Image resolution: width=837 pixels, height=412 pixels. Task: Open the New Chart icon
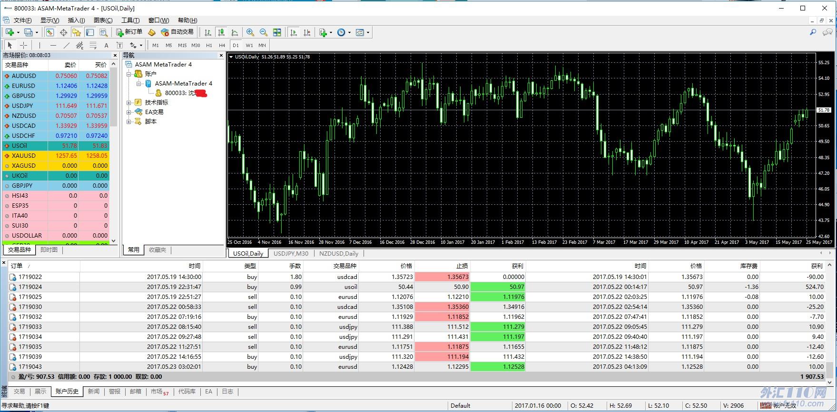(x=10, y=32)
